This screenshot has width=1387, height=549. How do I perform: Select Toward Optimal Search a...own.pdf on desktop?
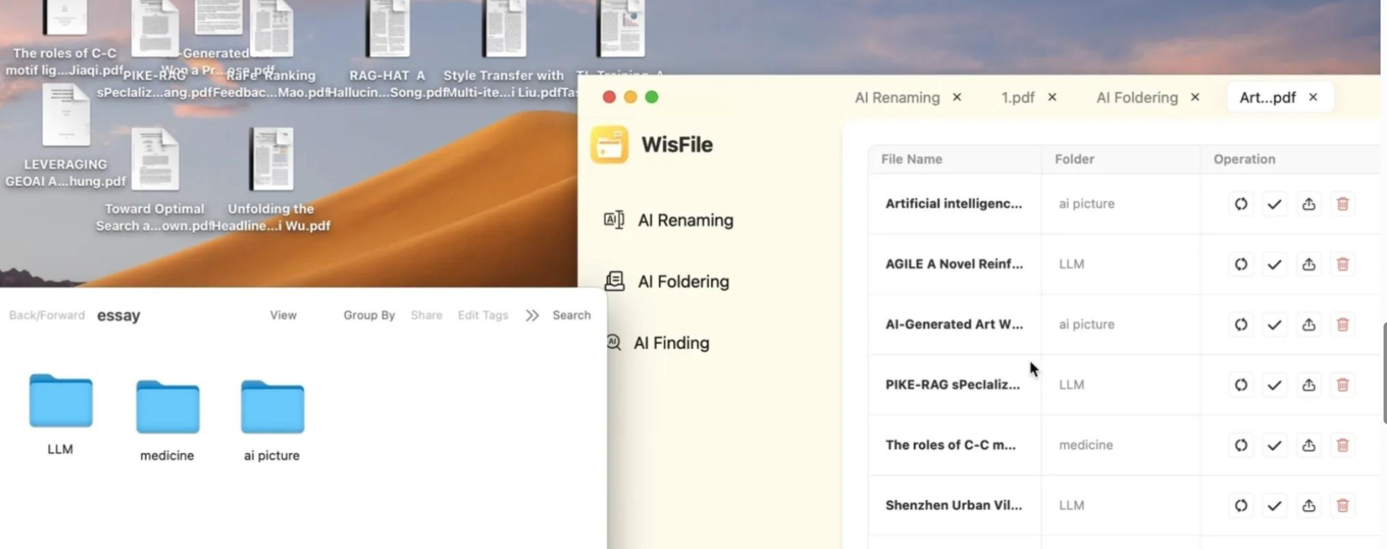154,180
